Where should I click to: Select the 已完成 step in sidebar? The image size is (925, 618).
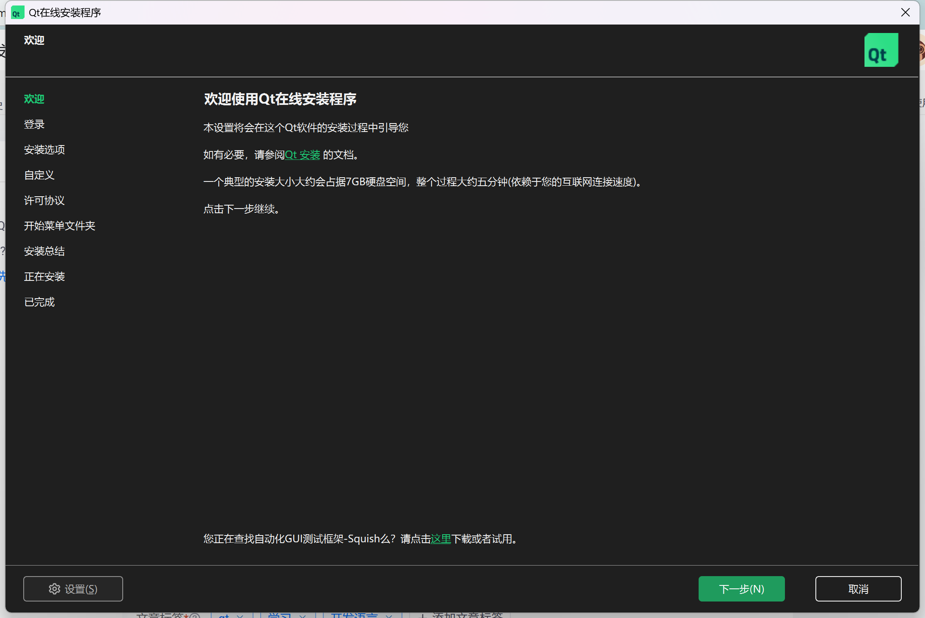point(39,302)
